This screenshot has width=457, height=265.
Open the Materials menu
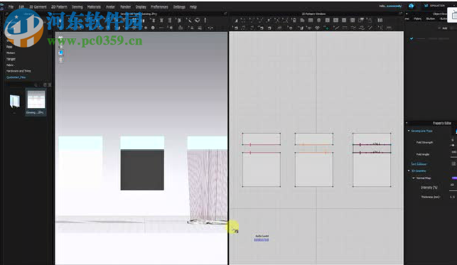[x=94, y=6]
